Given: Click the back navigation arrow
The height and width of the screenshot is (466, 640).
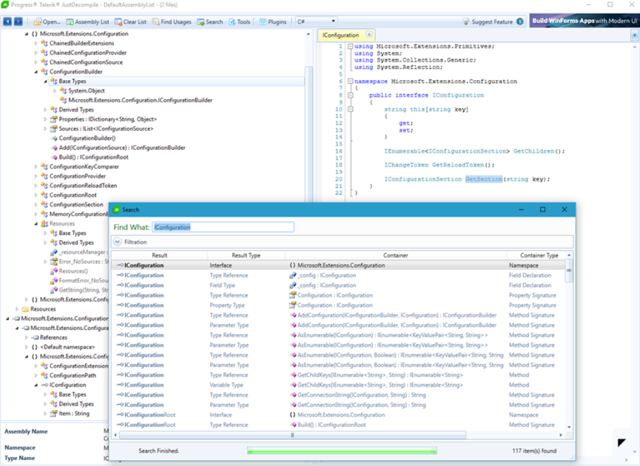Looking at the screenshot, I should (x=7, y=20).
